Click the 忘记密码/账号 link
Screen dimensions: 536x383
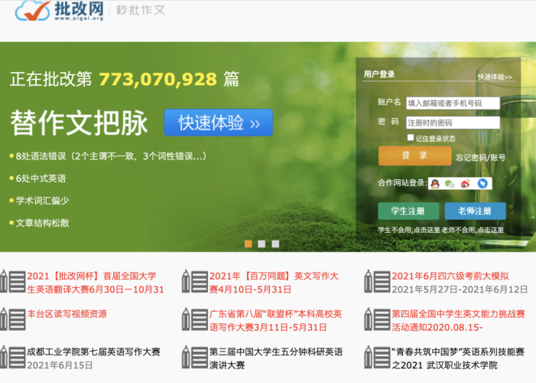tap(480, 157)
